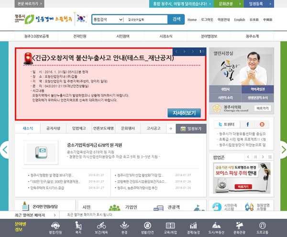Switch to English site
Image resolution: width=287 pixels, height=237 pixels.
(240, 20)
